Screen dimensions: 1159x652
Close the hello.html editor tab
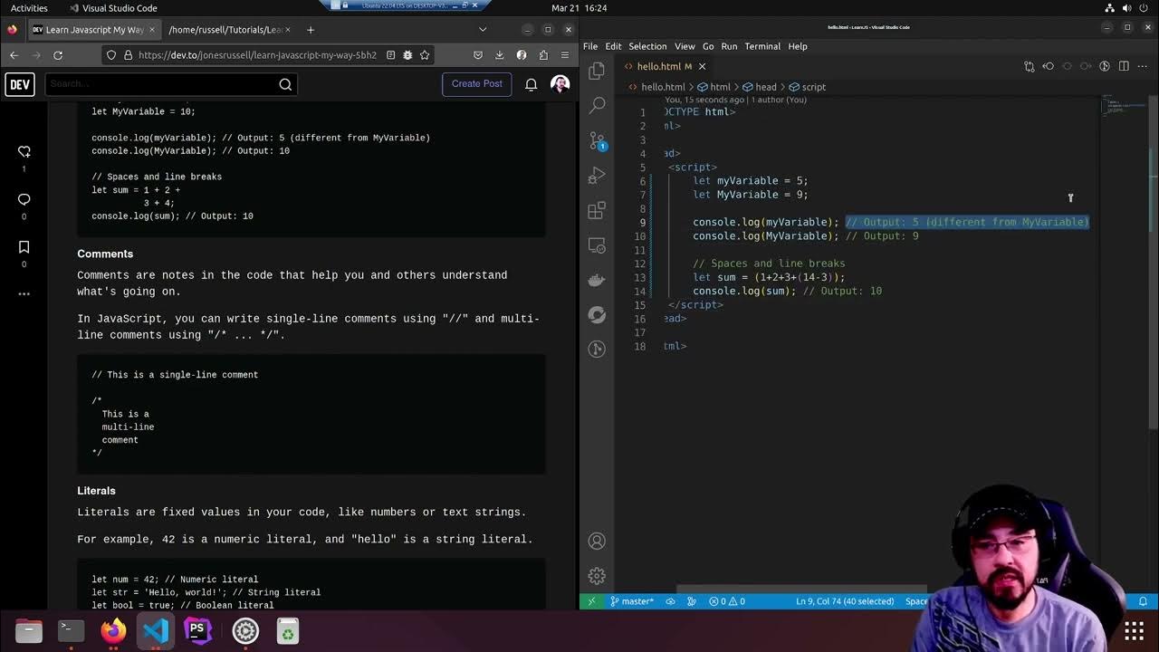point(702,66)
